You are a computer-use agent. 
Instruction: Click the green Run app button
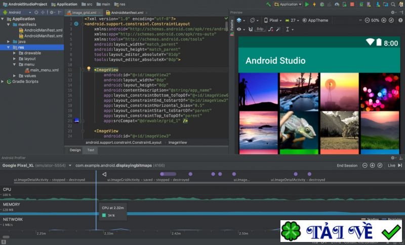pos(307,4)
